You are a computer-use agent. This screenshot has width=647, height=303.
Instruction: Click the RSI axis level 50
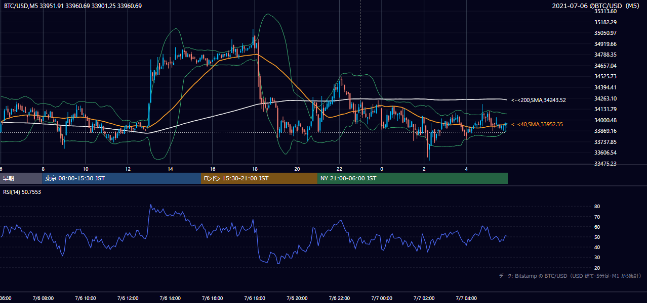[597, 237]
